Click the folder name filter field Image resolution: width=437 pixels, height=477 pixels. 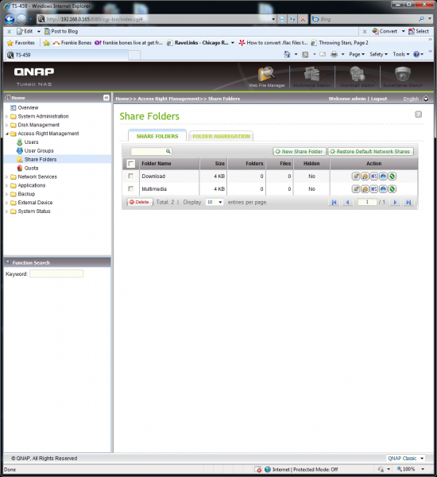coord(151,151)
